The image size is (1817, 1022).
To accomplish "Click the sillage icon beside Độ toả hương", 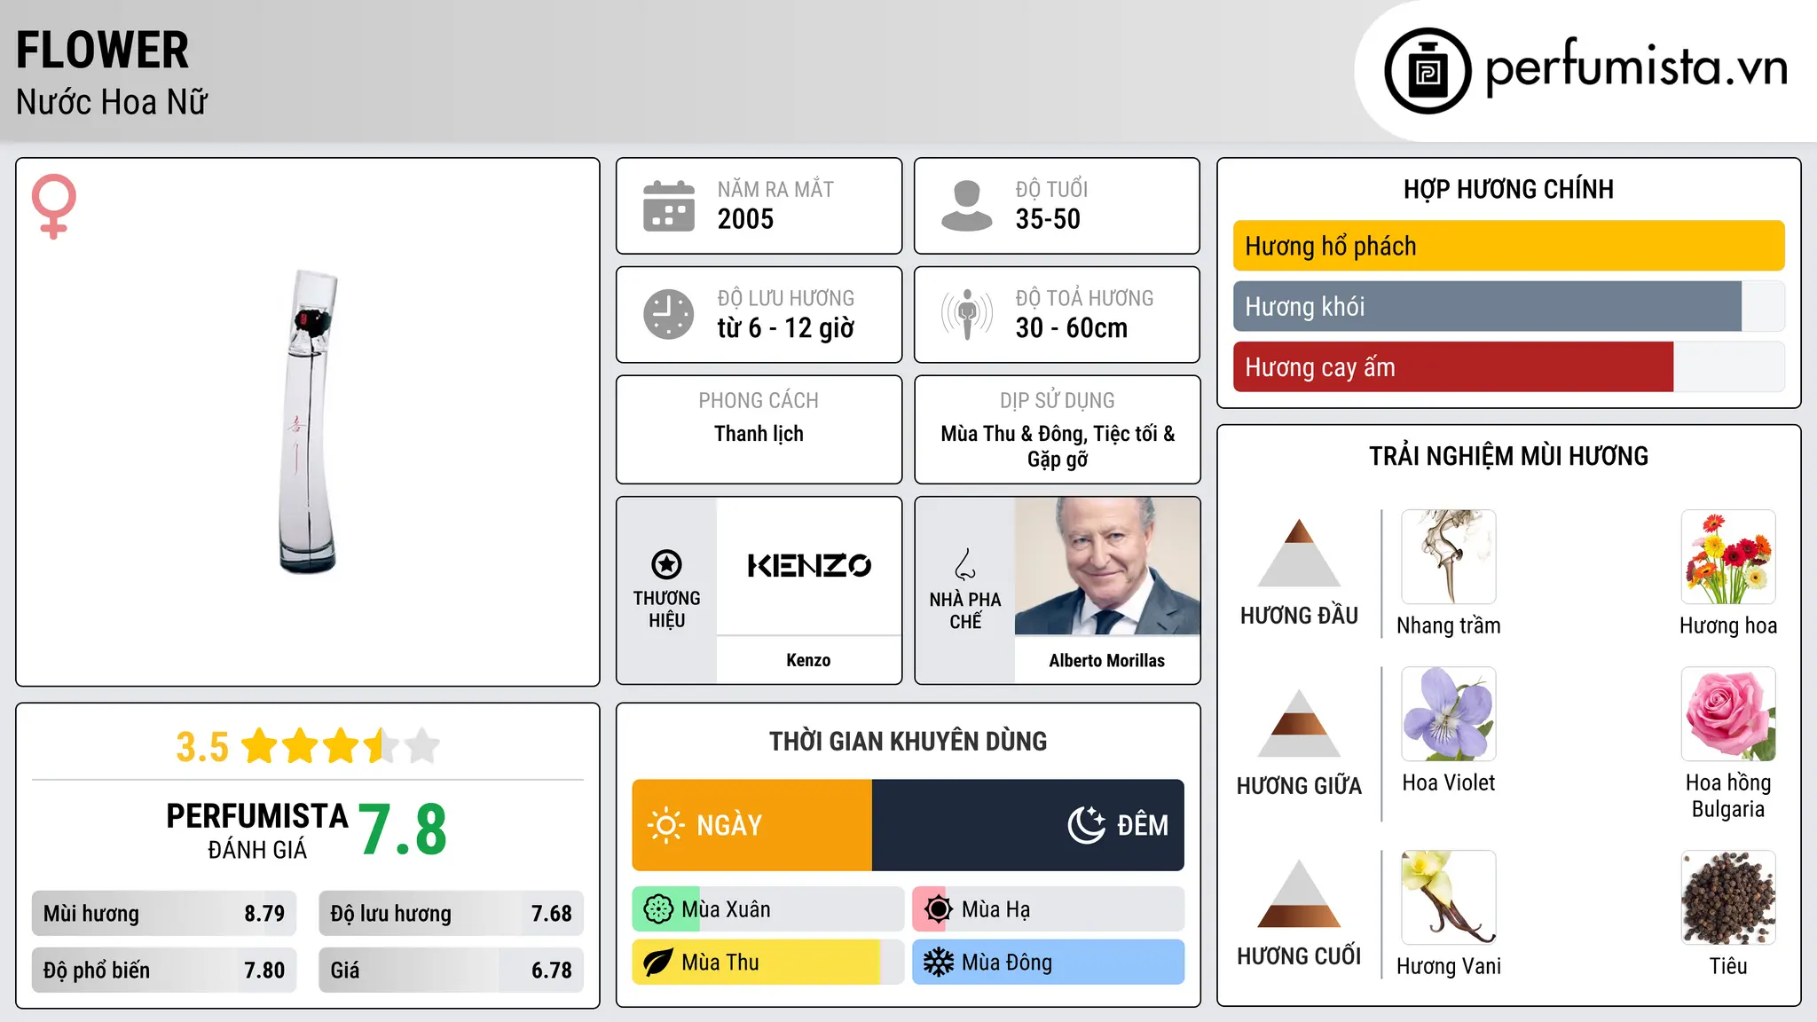I will pyautogui.click(x=967, y=314).
